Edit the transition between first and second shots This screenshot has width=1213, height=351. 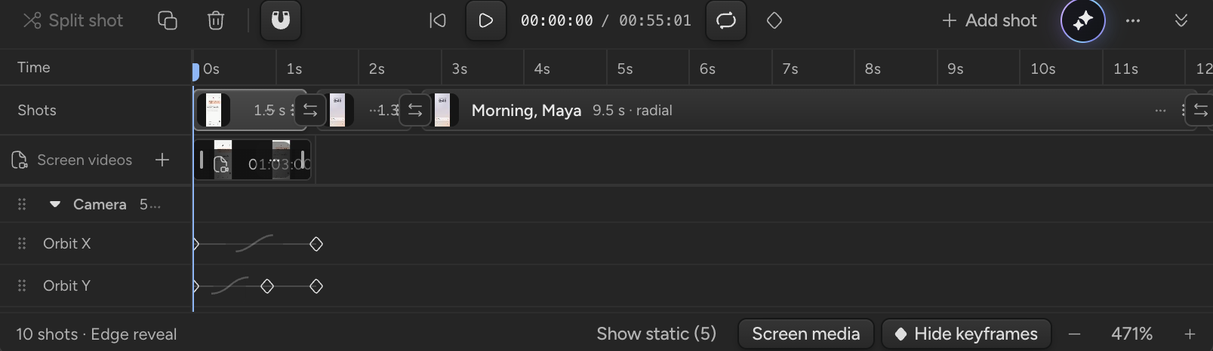[x=310, y=110]
